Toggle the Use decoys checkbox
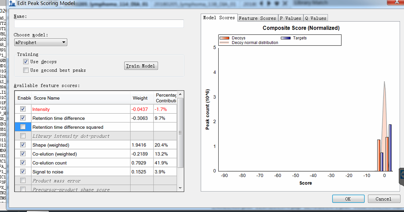The image size is (404, 212). click(26, 62)
